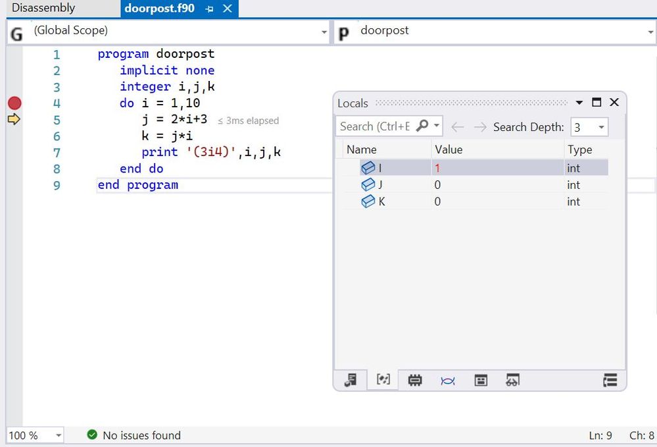Open the Autos tab icon in the Locals bottom bar
Viewport: 657px width, 447px height.
coord(351,381)
